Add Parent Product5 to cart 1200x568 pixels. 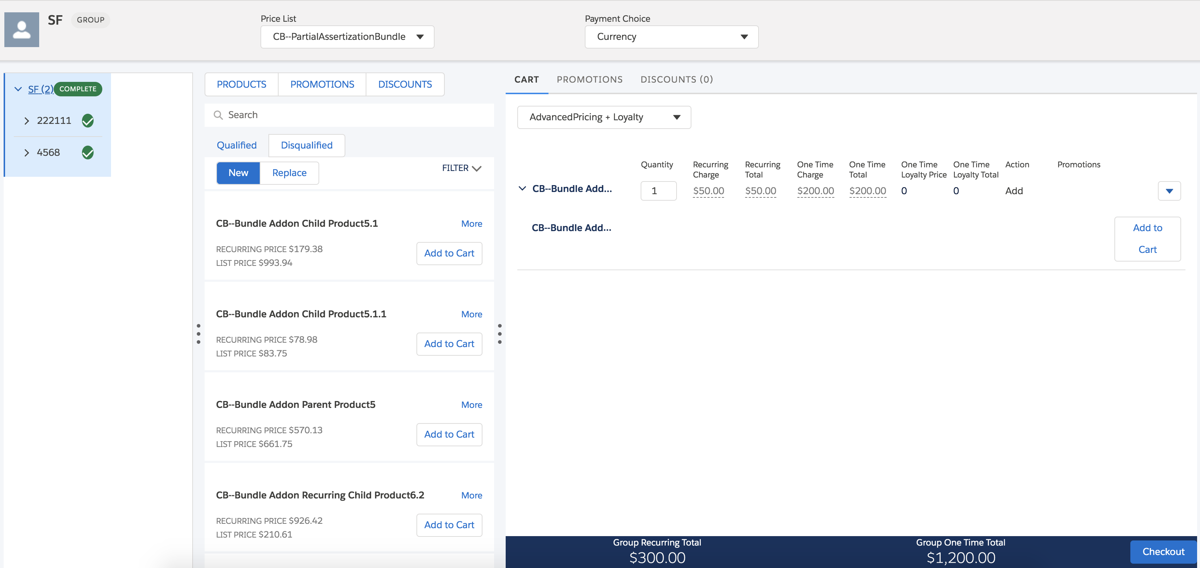[449, 434]
